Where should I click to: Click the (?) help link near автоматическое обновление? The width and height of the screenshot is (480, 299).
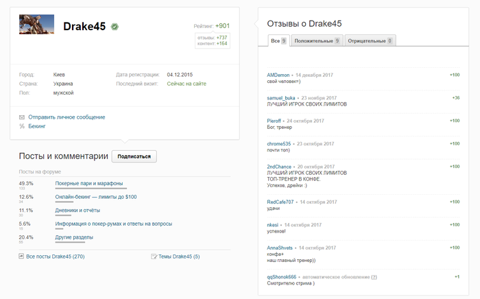374,277
